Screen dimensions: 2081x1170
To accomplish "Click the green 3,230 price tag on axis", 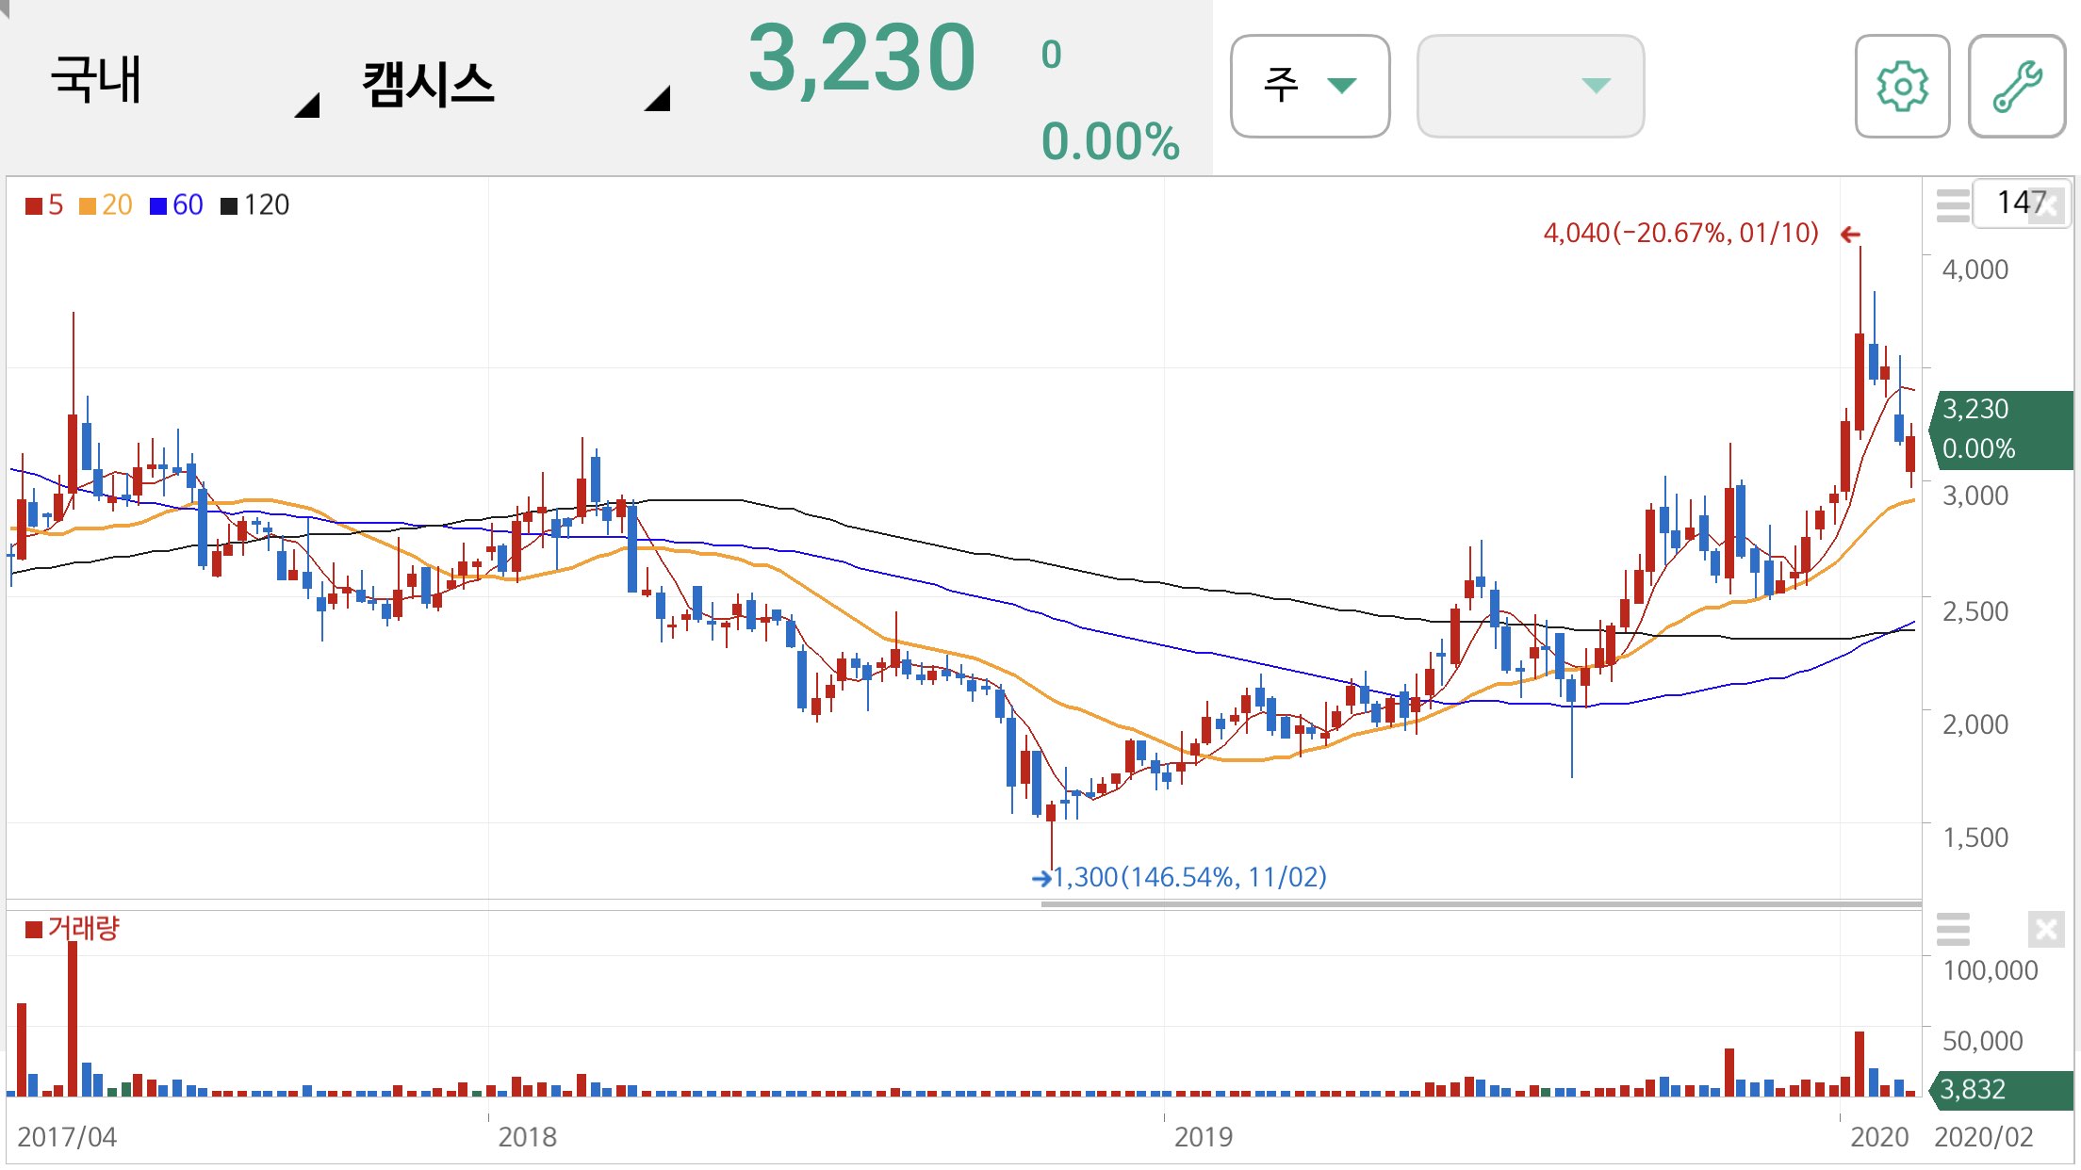I will pyautogui.click(x=2001, y=430).
